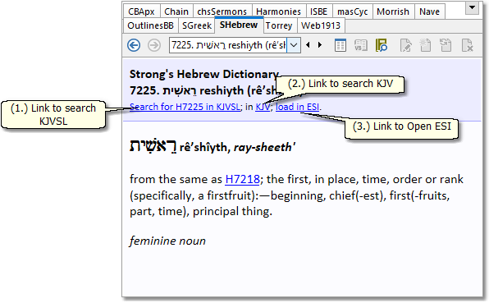Open the ISBE tab
The height and width of the screenshot is (303, 489).
(x=318, y=11)
